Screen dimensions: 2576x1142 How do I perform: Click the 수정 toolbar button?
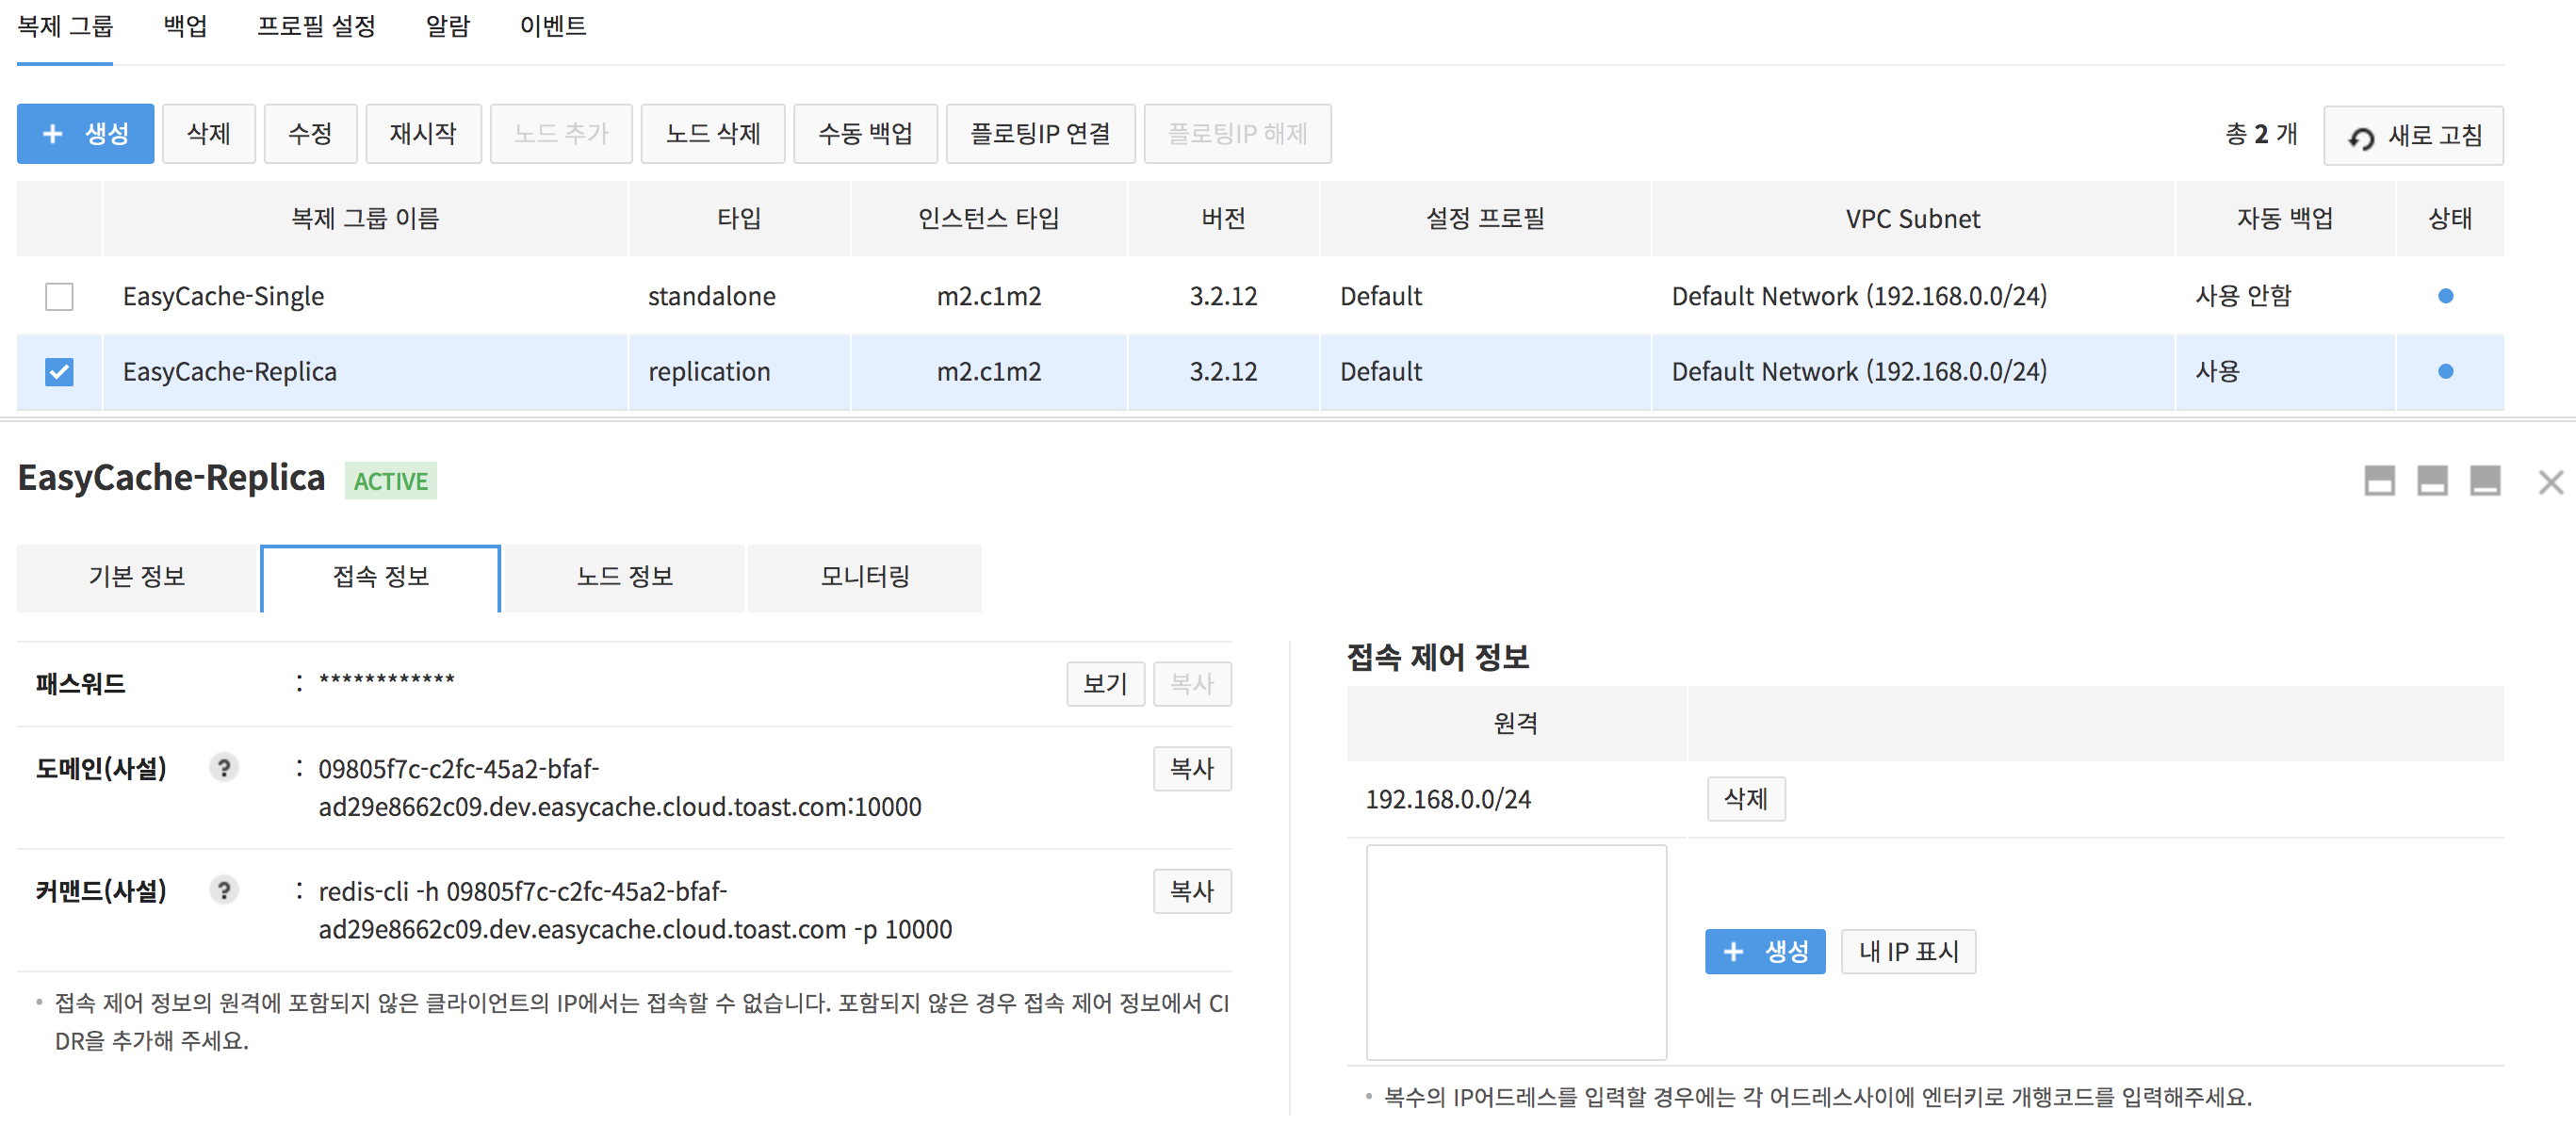click(310, 134)
